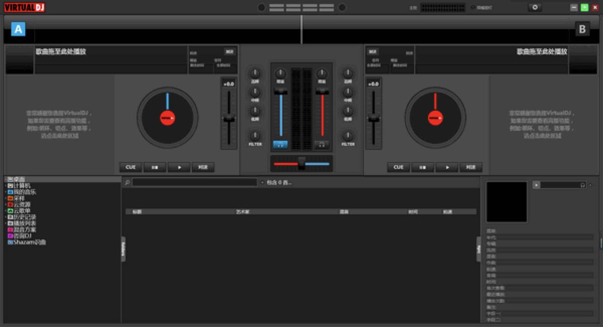Select 我的音乐 folder in tree
This screenshot has height=327, width=603.
[22, 192]
